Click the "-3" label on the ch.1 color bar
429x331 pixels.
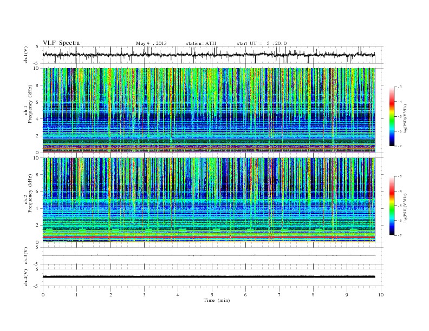(x=399, y=87)
